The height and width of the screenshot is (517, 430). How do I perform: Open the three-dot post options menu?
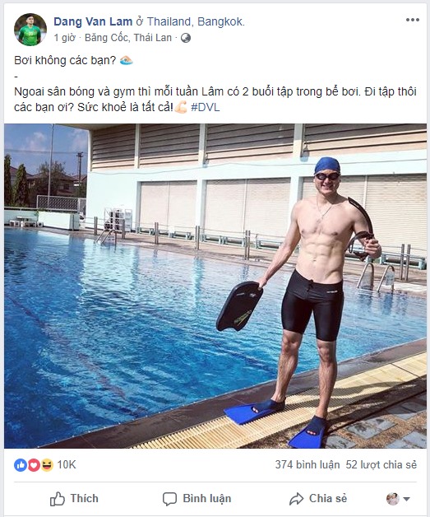[x=412, y=20]
